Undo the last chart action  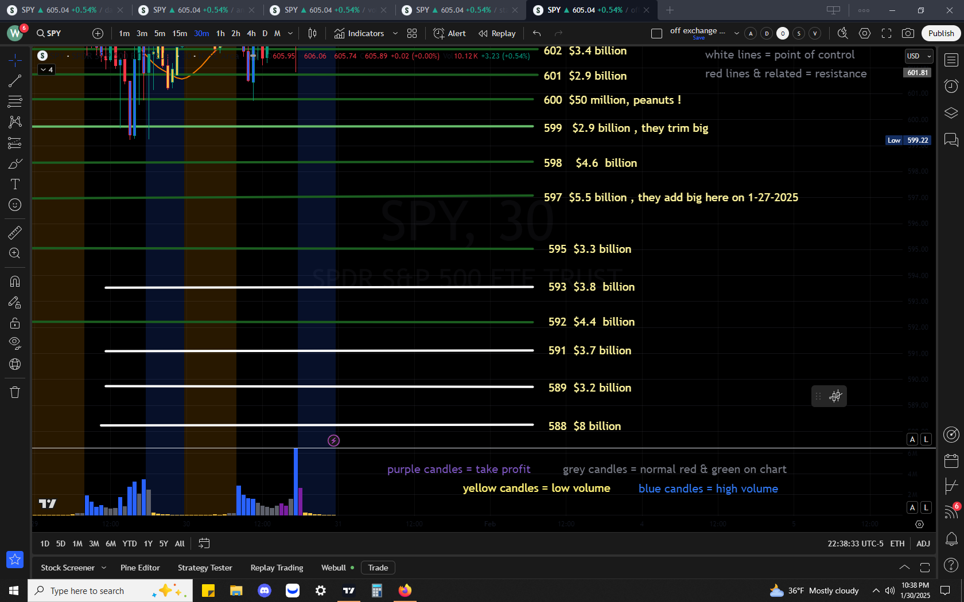tap(537, 33)
